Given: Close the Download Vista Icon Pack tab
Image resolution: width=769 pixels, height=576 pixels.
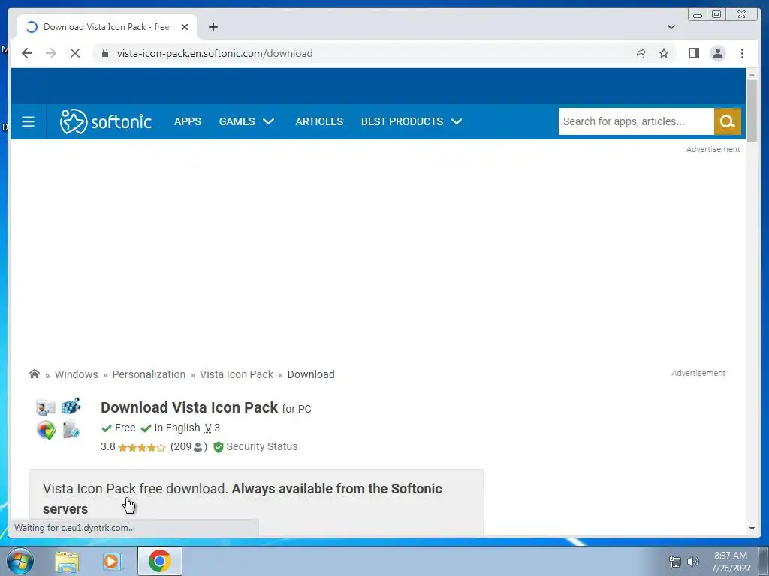Looking at the screenshot, I should click(185, 27).
